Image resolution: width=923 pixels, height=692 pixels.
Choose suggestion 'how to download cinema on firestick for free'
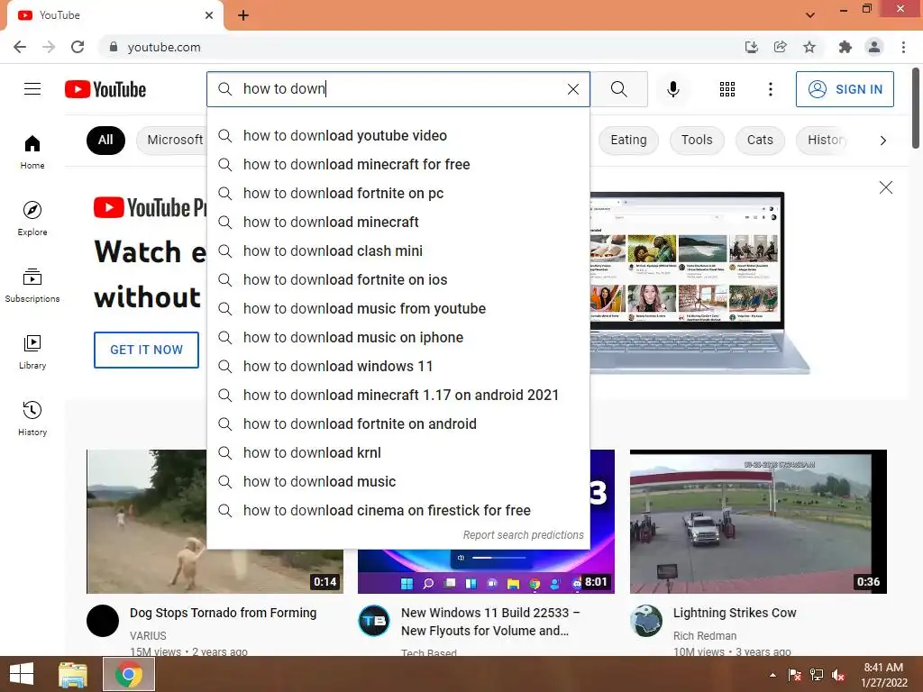pos(398,510)
